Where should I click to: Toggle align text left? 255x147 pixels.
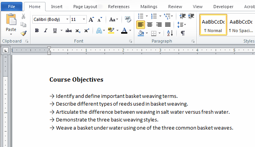point(141,25)
